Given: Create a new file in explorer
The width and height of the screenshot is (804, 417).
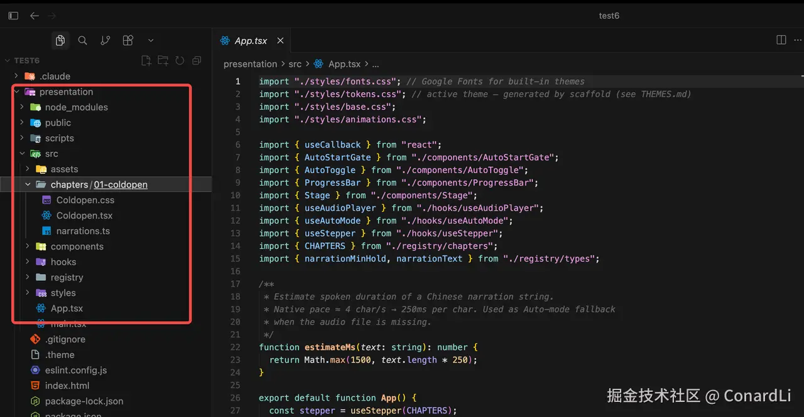Looking at the screenshot, I should [x=146, y=61].
